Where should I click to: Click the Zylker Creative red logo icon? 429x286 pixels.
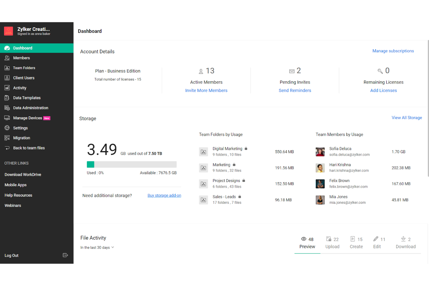point(8,31)
